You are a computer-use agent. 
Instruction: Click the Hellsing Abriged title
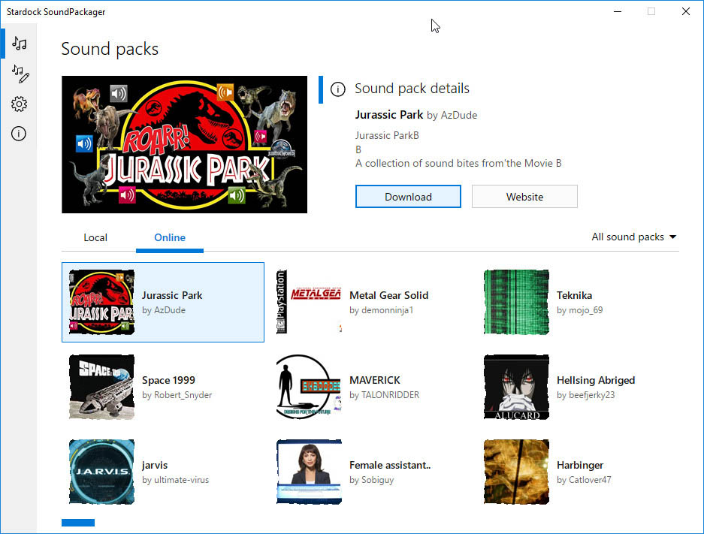[596, 380]
